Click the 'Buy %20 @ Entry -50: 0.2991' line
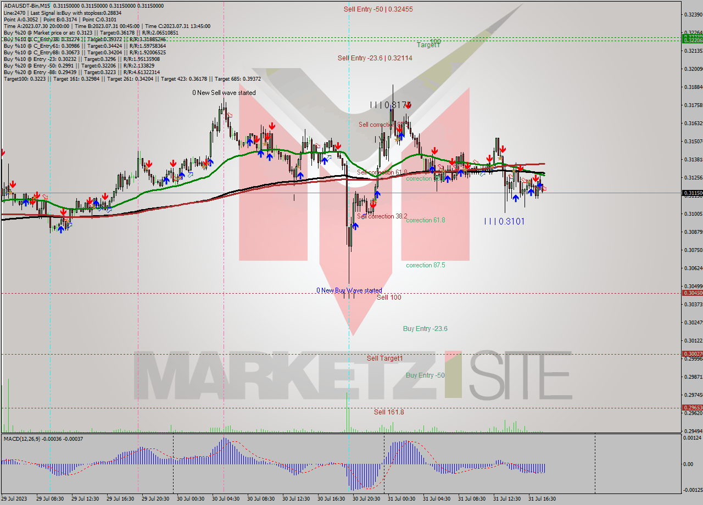 79,65
